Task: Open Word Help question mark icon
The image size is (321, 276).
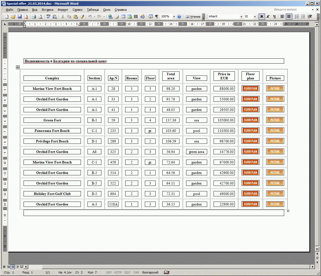Action: 179,17
